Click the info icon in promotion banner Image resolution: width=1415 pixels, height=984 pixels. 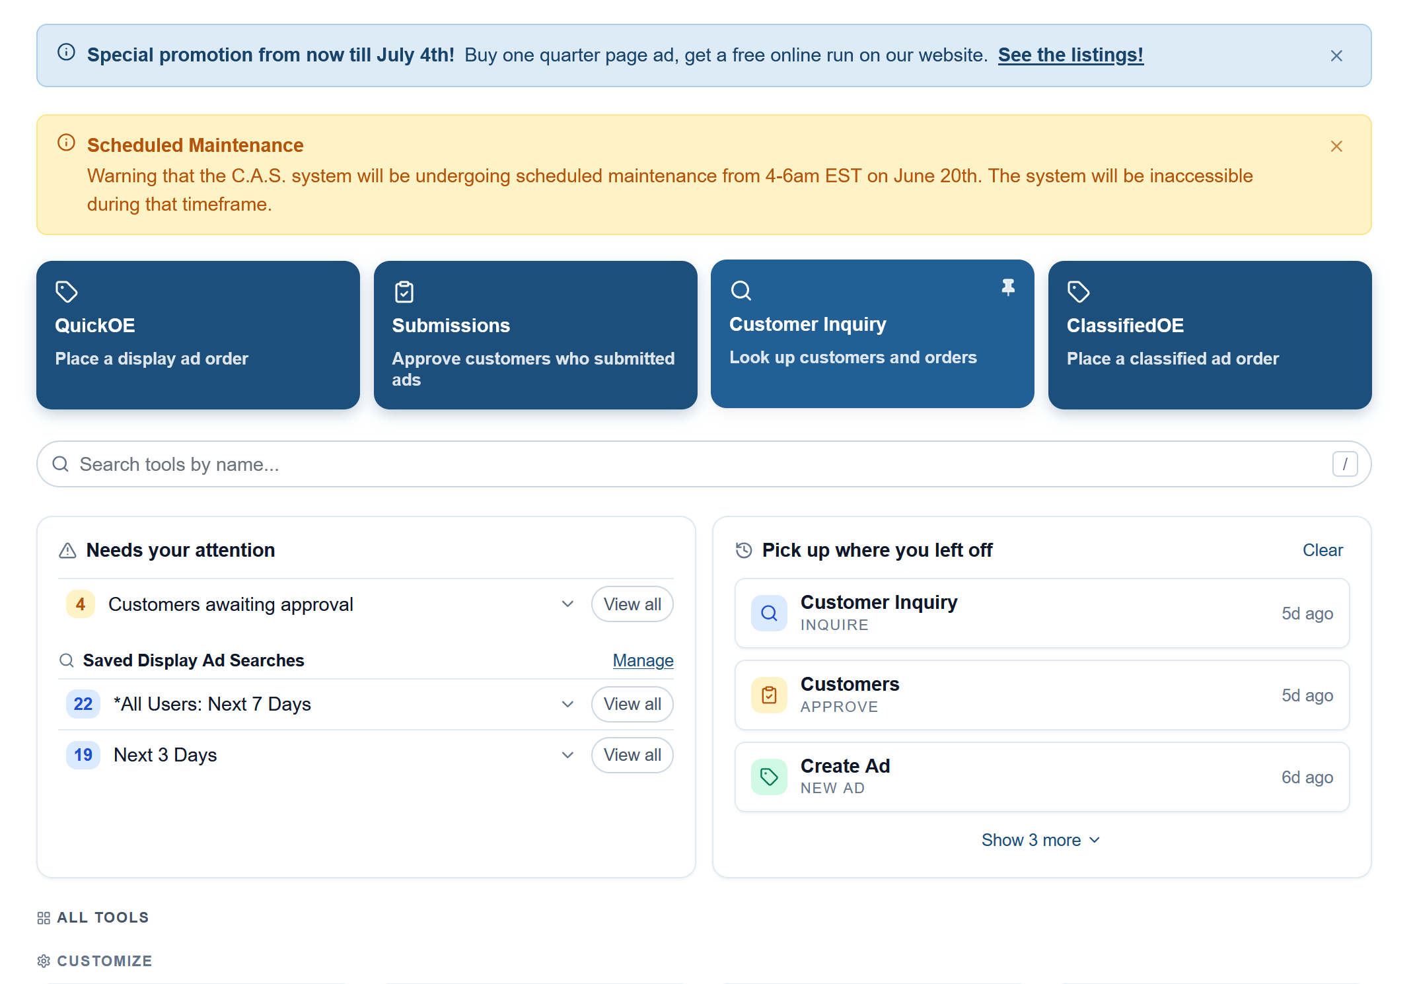tap(66, 52)
